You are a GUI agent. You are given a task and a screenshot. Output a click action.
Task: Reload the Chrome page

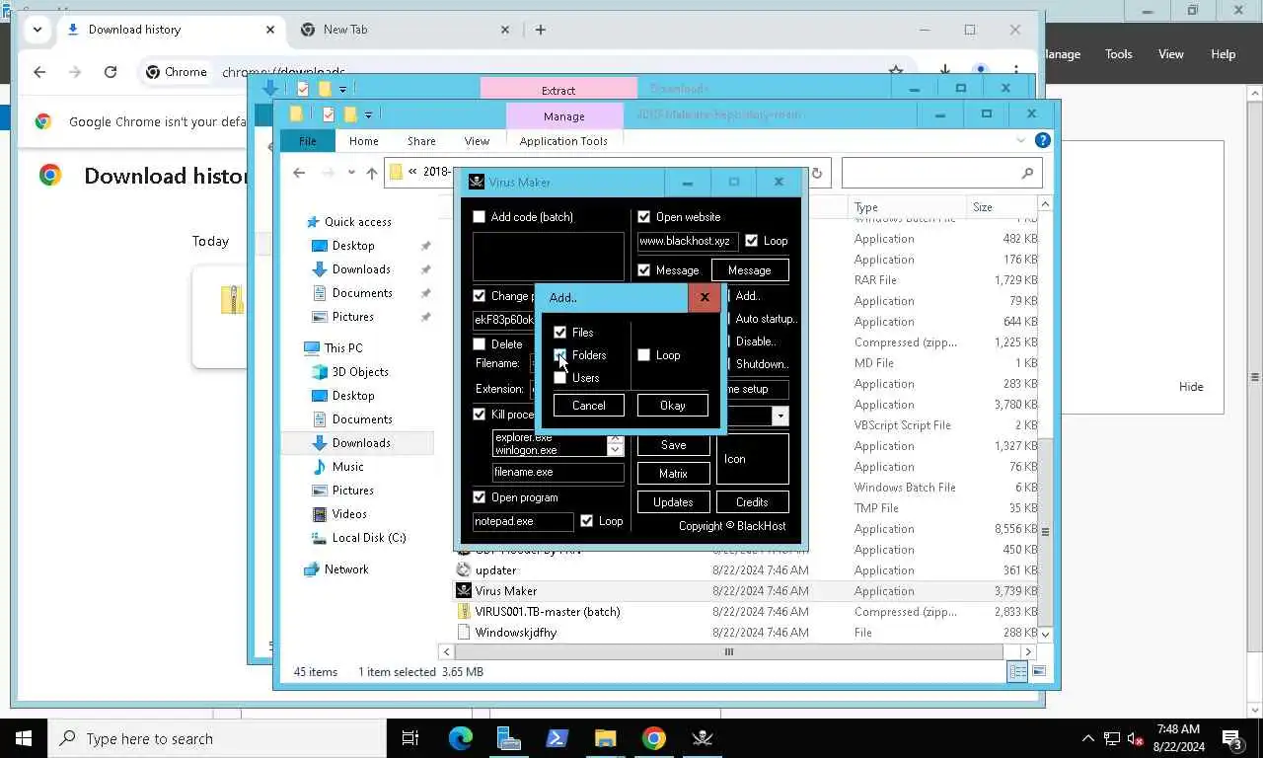pos(111,72)
